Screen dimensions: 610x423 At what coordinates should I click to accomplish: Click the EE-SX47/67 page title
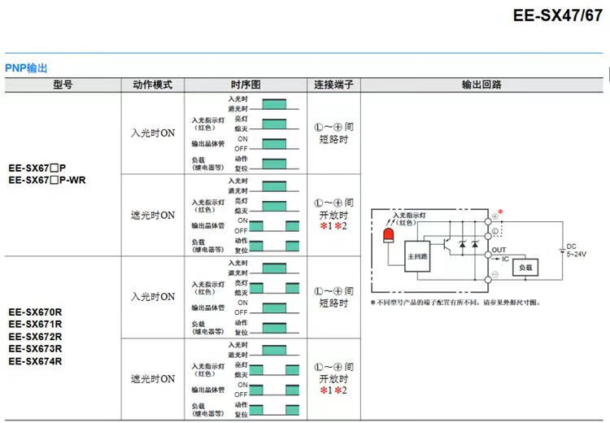(559, 15)
